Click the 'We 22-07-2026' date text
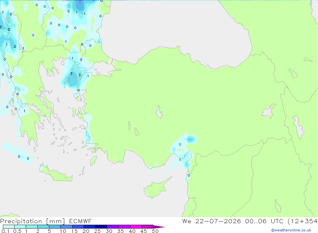The width and height of the screenshot is (318, 233). (211, 221)
